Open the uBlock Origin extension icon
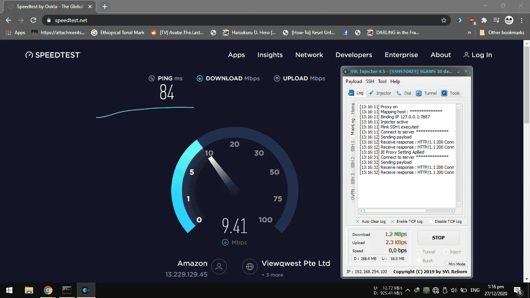 click(472, 20)
